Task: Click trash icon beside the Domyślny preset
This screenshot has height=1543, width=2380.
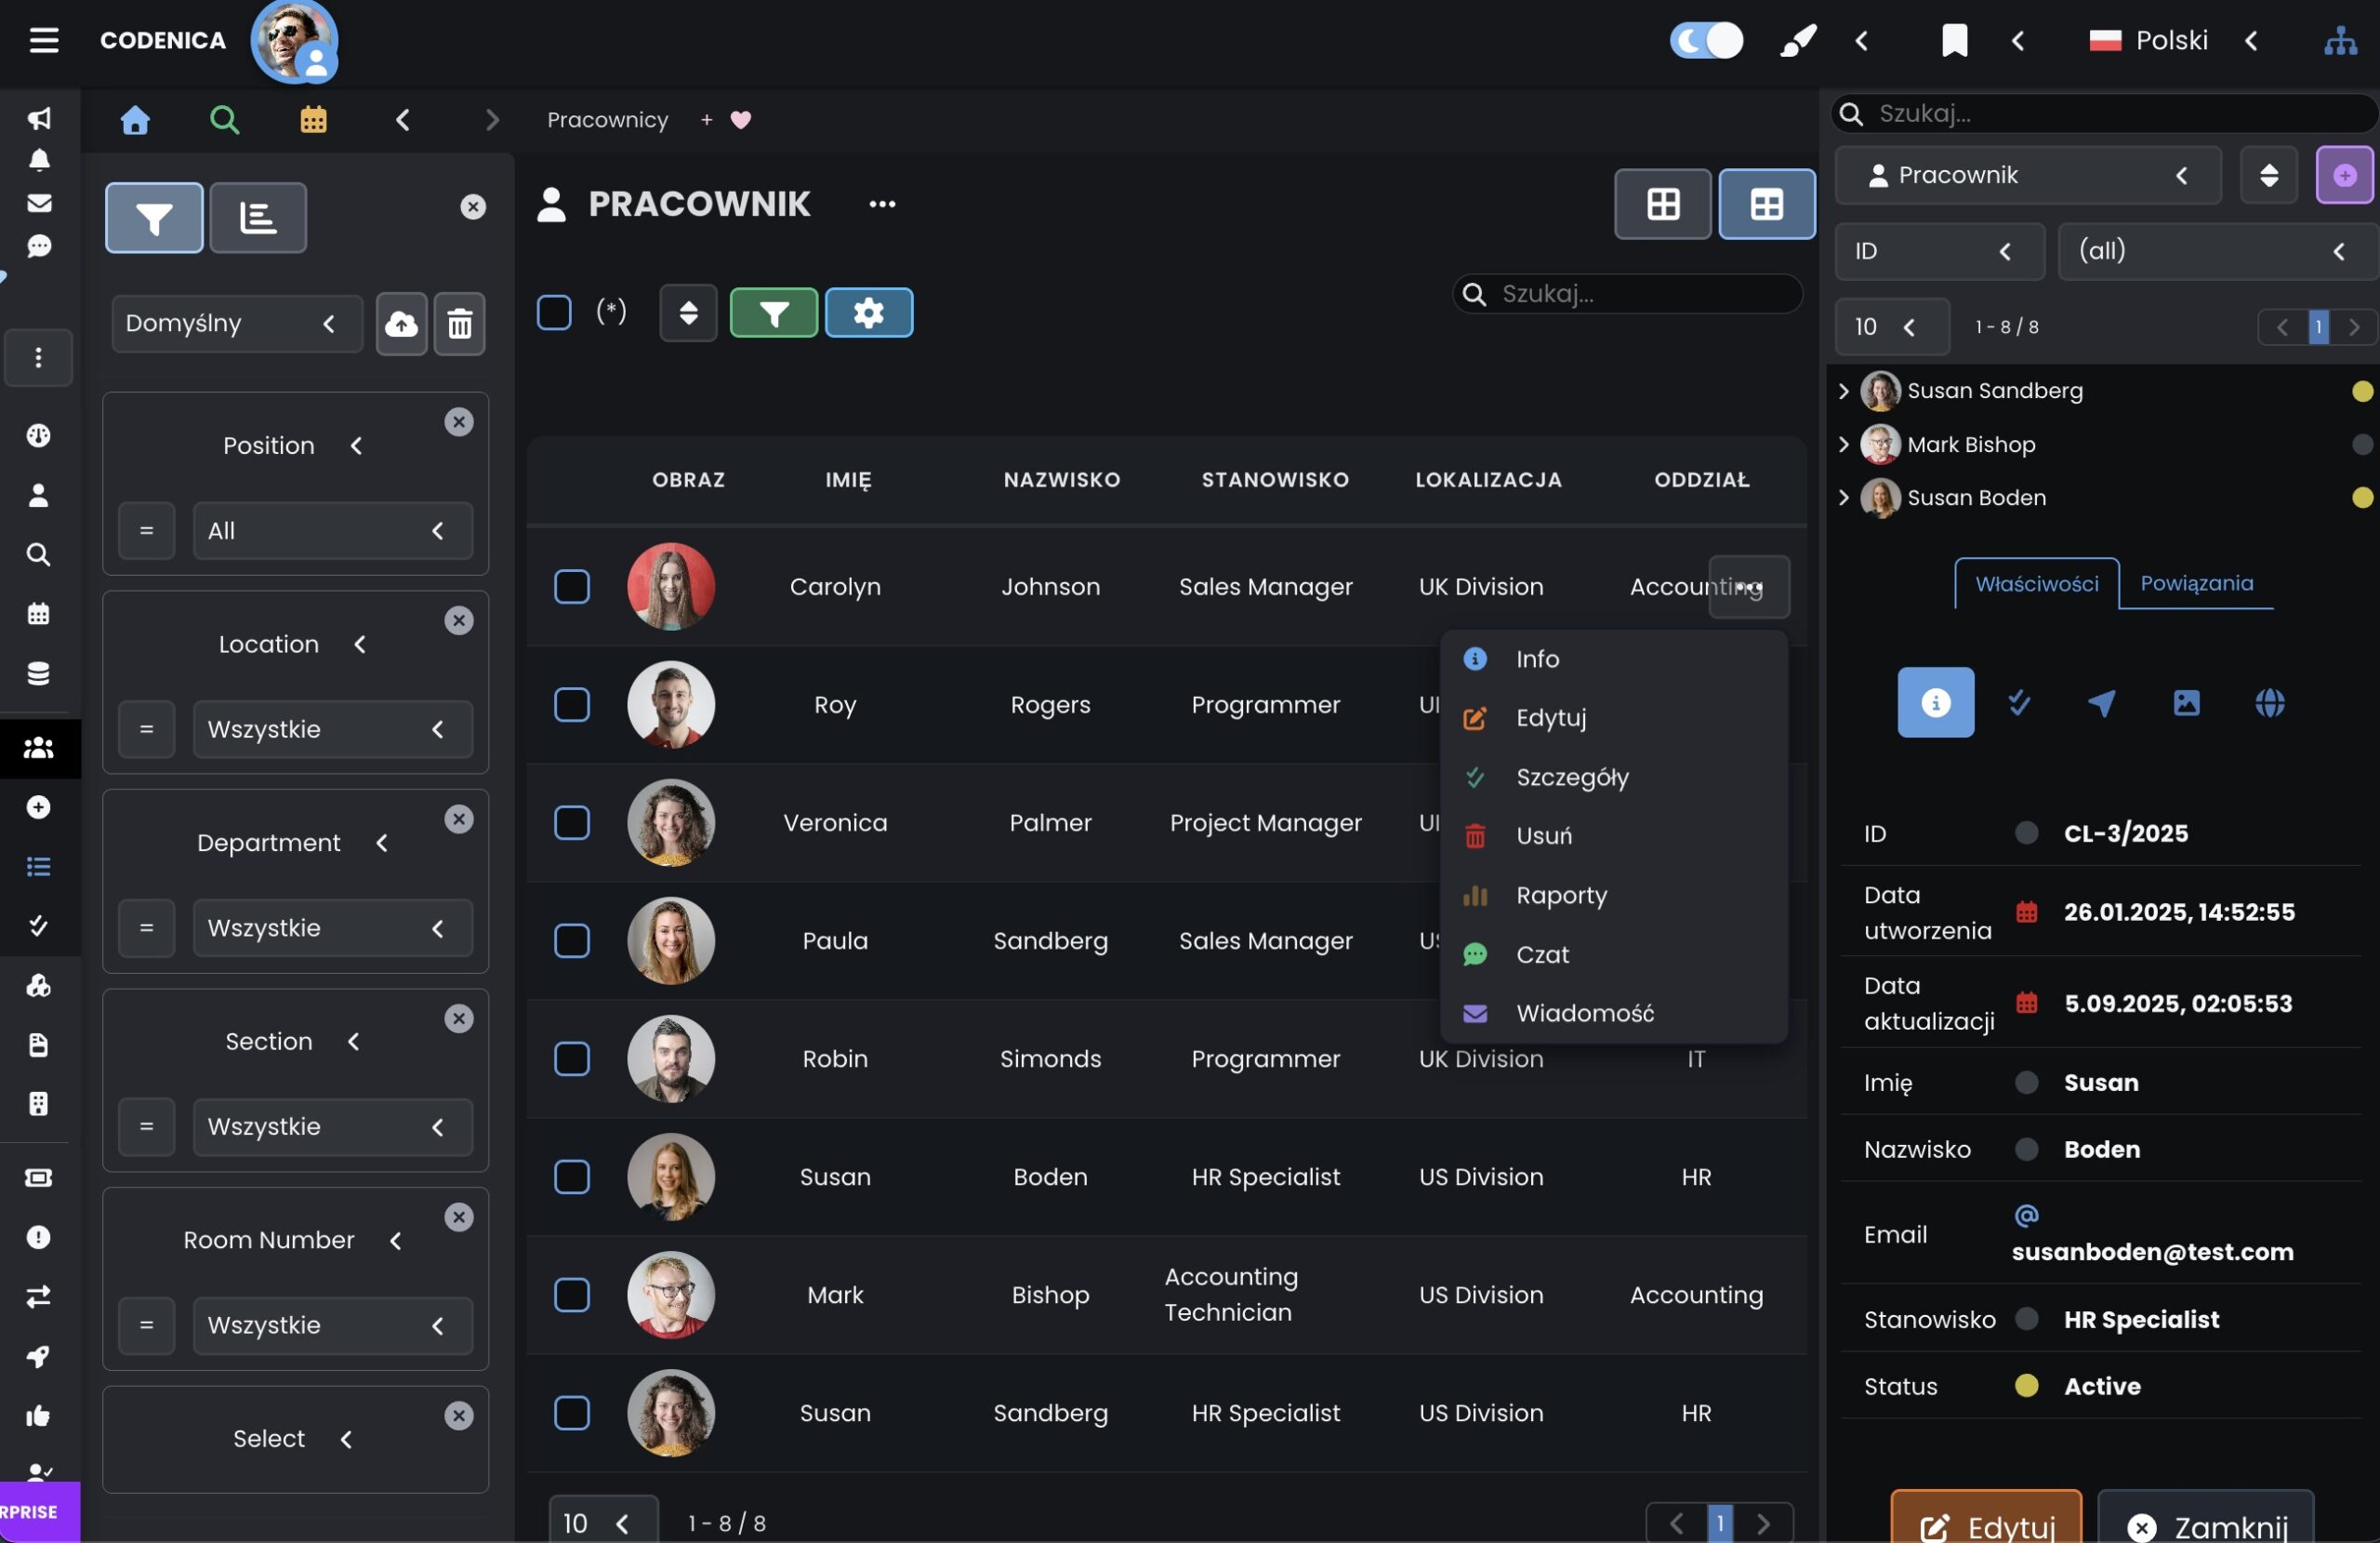Action: [x=459, y=325]
